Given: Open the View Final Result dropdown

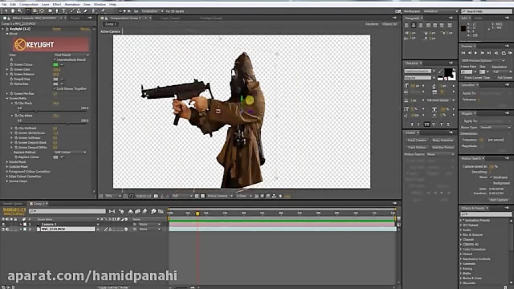Looking at the screenshot, I should (71, 55).
